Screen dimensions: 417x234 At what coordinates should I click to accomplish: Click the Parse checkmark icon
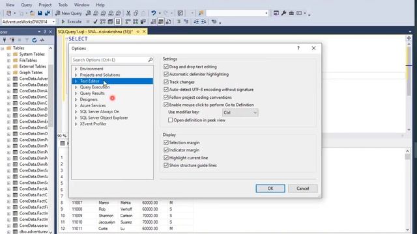click(x=95, y=21)
